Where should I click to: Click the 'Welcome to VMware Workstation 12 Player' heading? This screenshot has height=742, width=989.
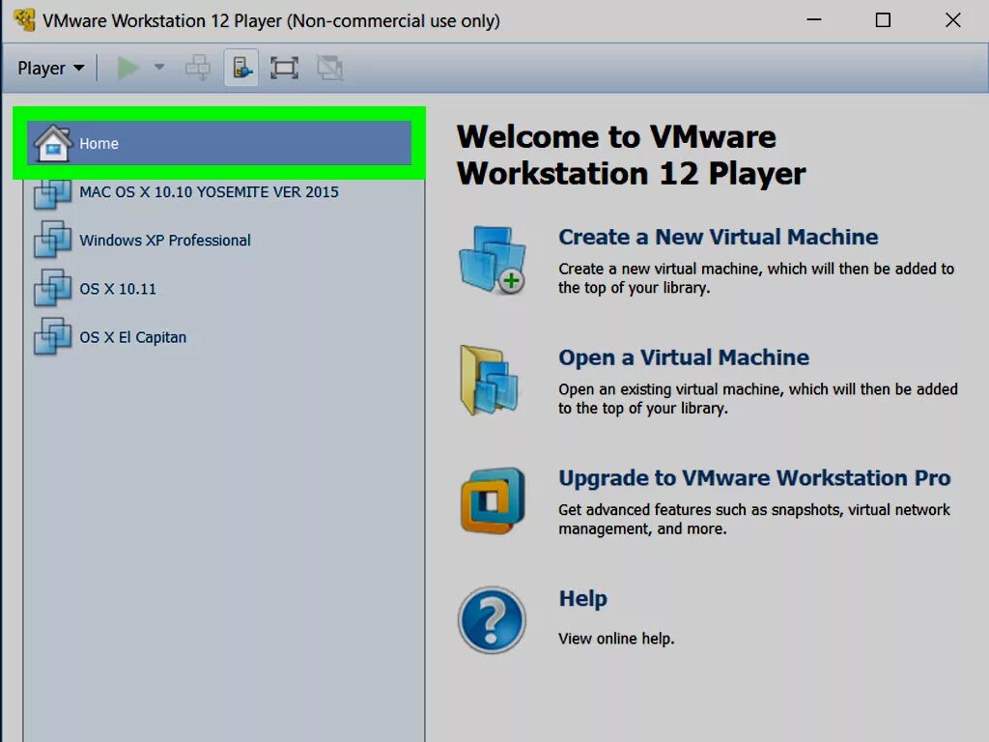632,156
